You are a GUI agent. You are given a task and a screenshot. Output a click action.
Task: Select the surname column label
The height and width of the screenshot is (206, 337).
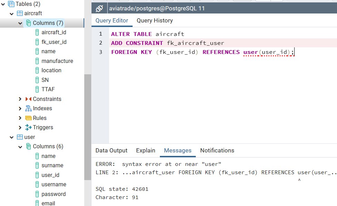pos(52,166)
